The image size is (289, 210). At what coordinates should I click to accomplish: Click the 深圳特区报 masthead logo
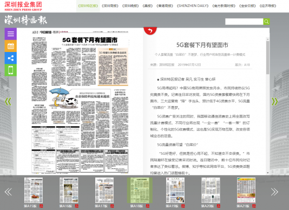tap(26, 20)
